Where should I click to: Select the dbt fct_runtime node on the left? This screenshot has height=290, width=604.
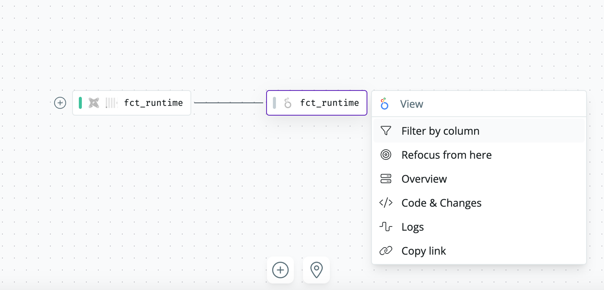click(x=132, y=103)
